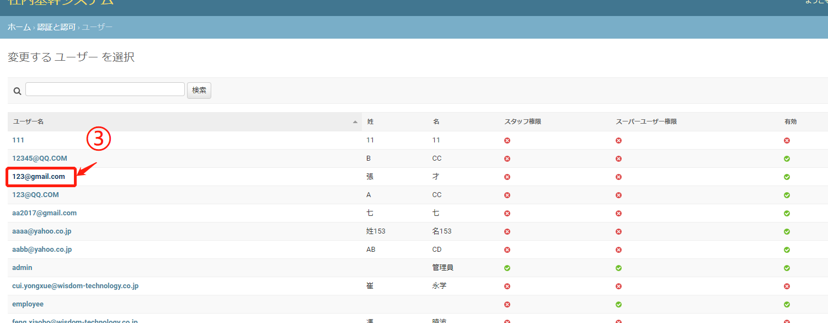Click red staff icon in employee row
Screen dimensions: 828x323
pos(507,304)
